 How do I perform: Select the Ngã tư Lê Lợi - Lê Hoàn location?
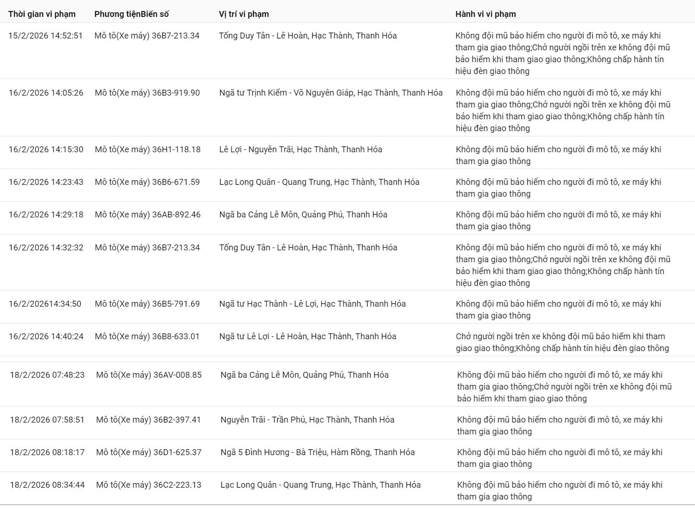(308, 336)
